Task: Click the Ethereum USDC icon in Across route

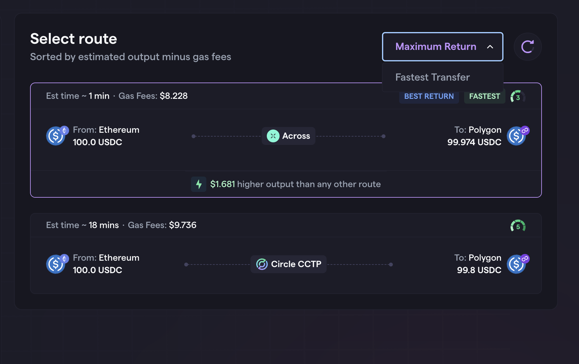Action: (x=57, y=136)
